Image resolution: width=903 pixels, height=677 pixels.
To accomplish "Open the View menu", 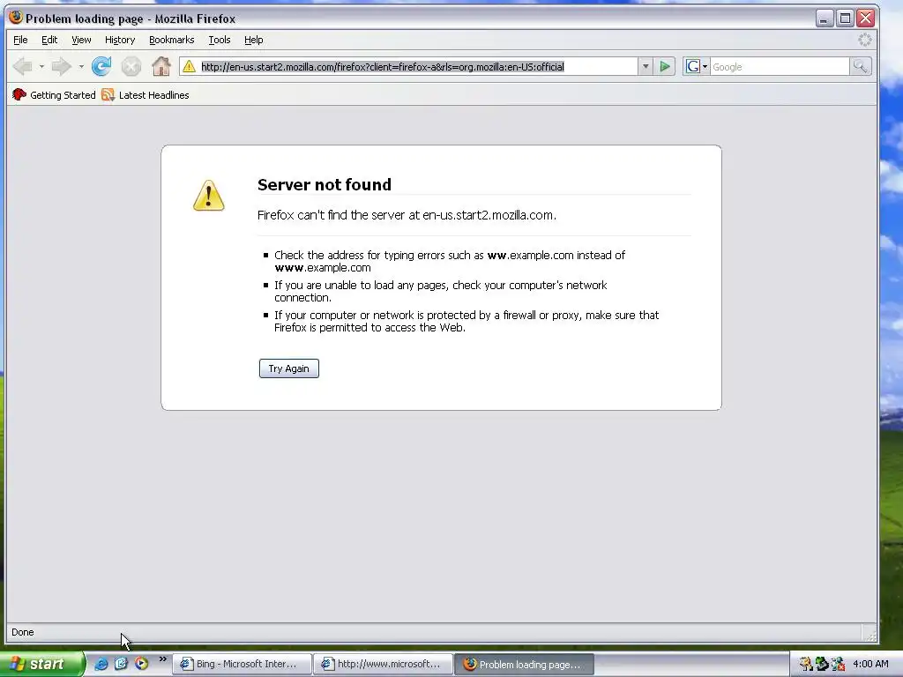I will pyautogui.click(x=81, y=40).
